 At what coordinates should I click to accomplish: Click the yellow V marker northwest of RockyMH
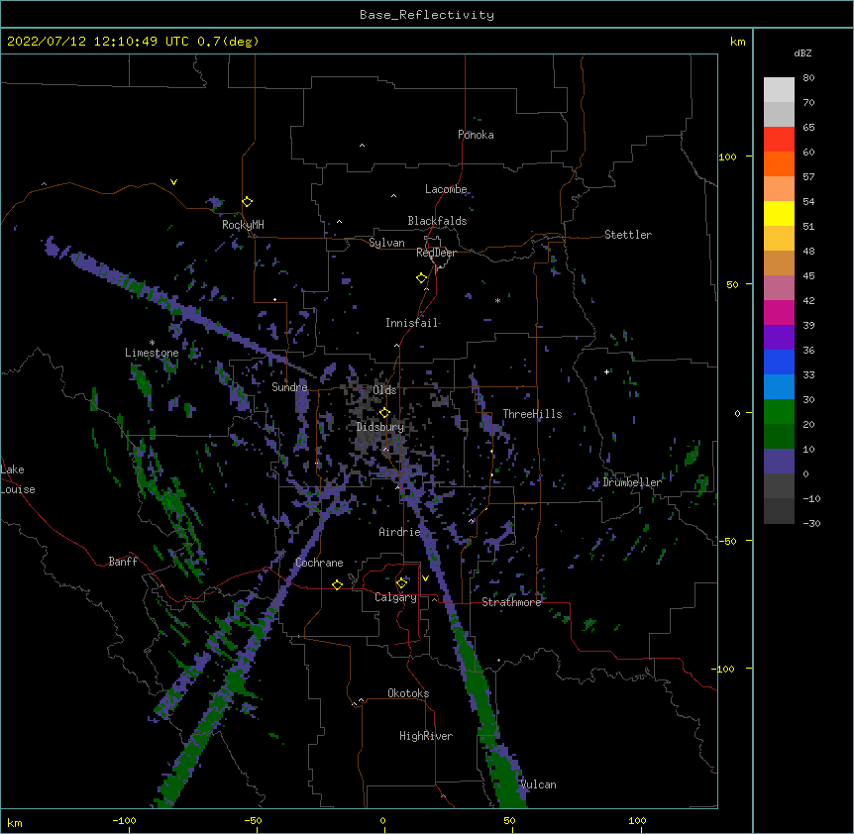pos(173,182)
